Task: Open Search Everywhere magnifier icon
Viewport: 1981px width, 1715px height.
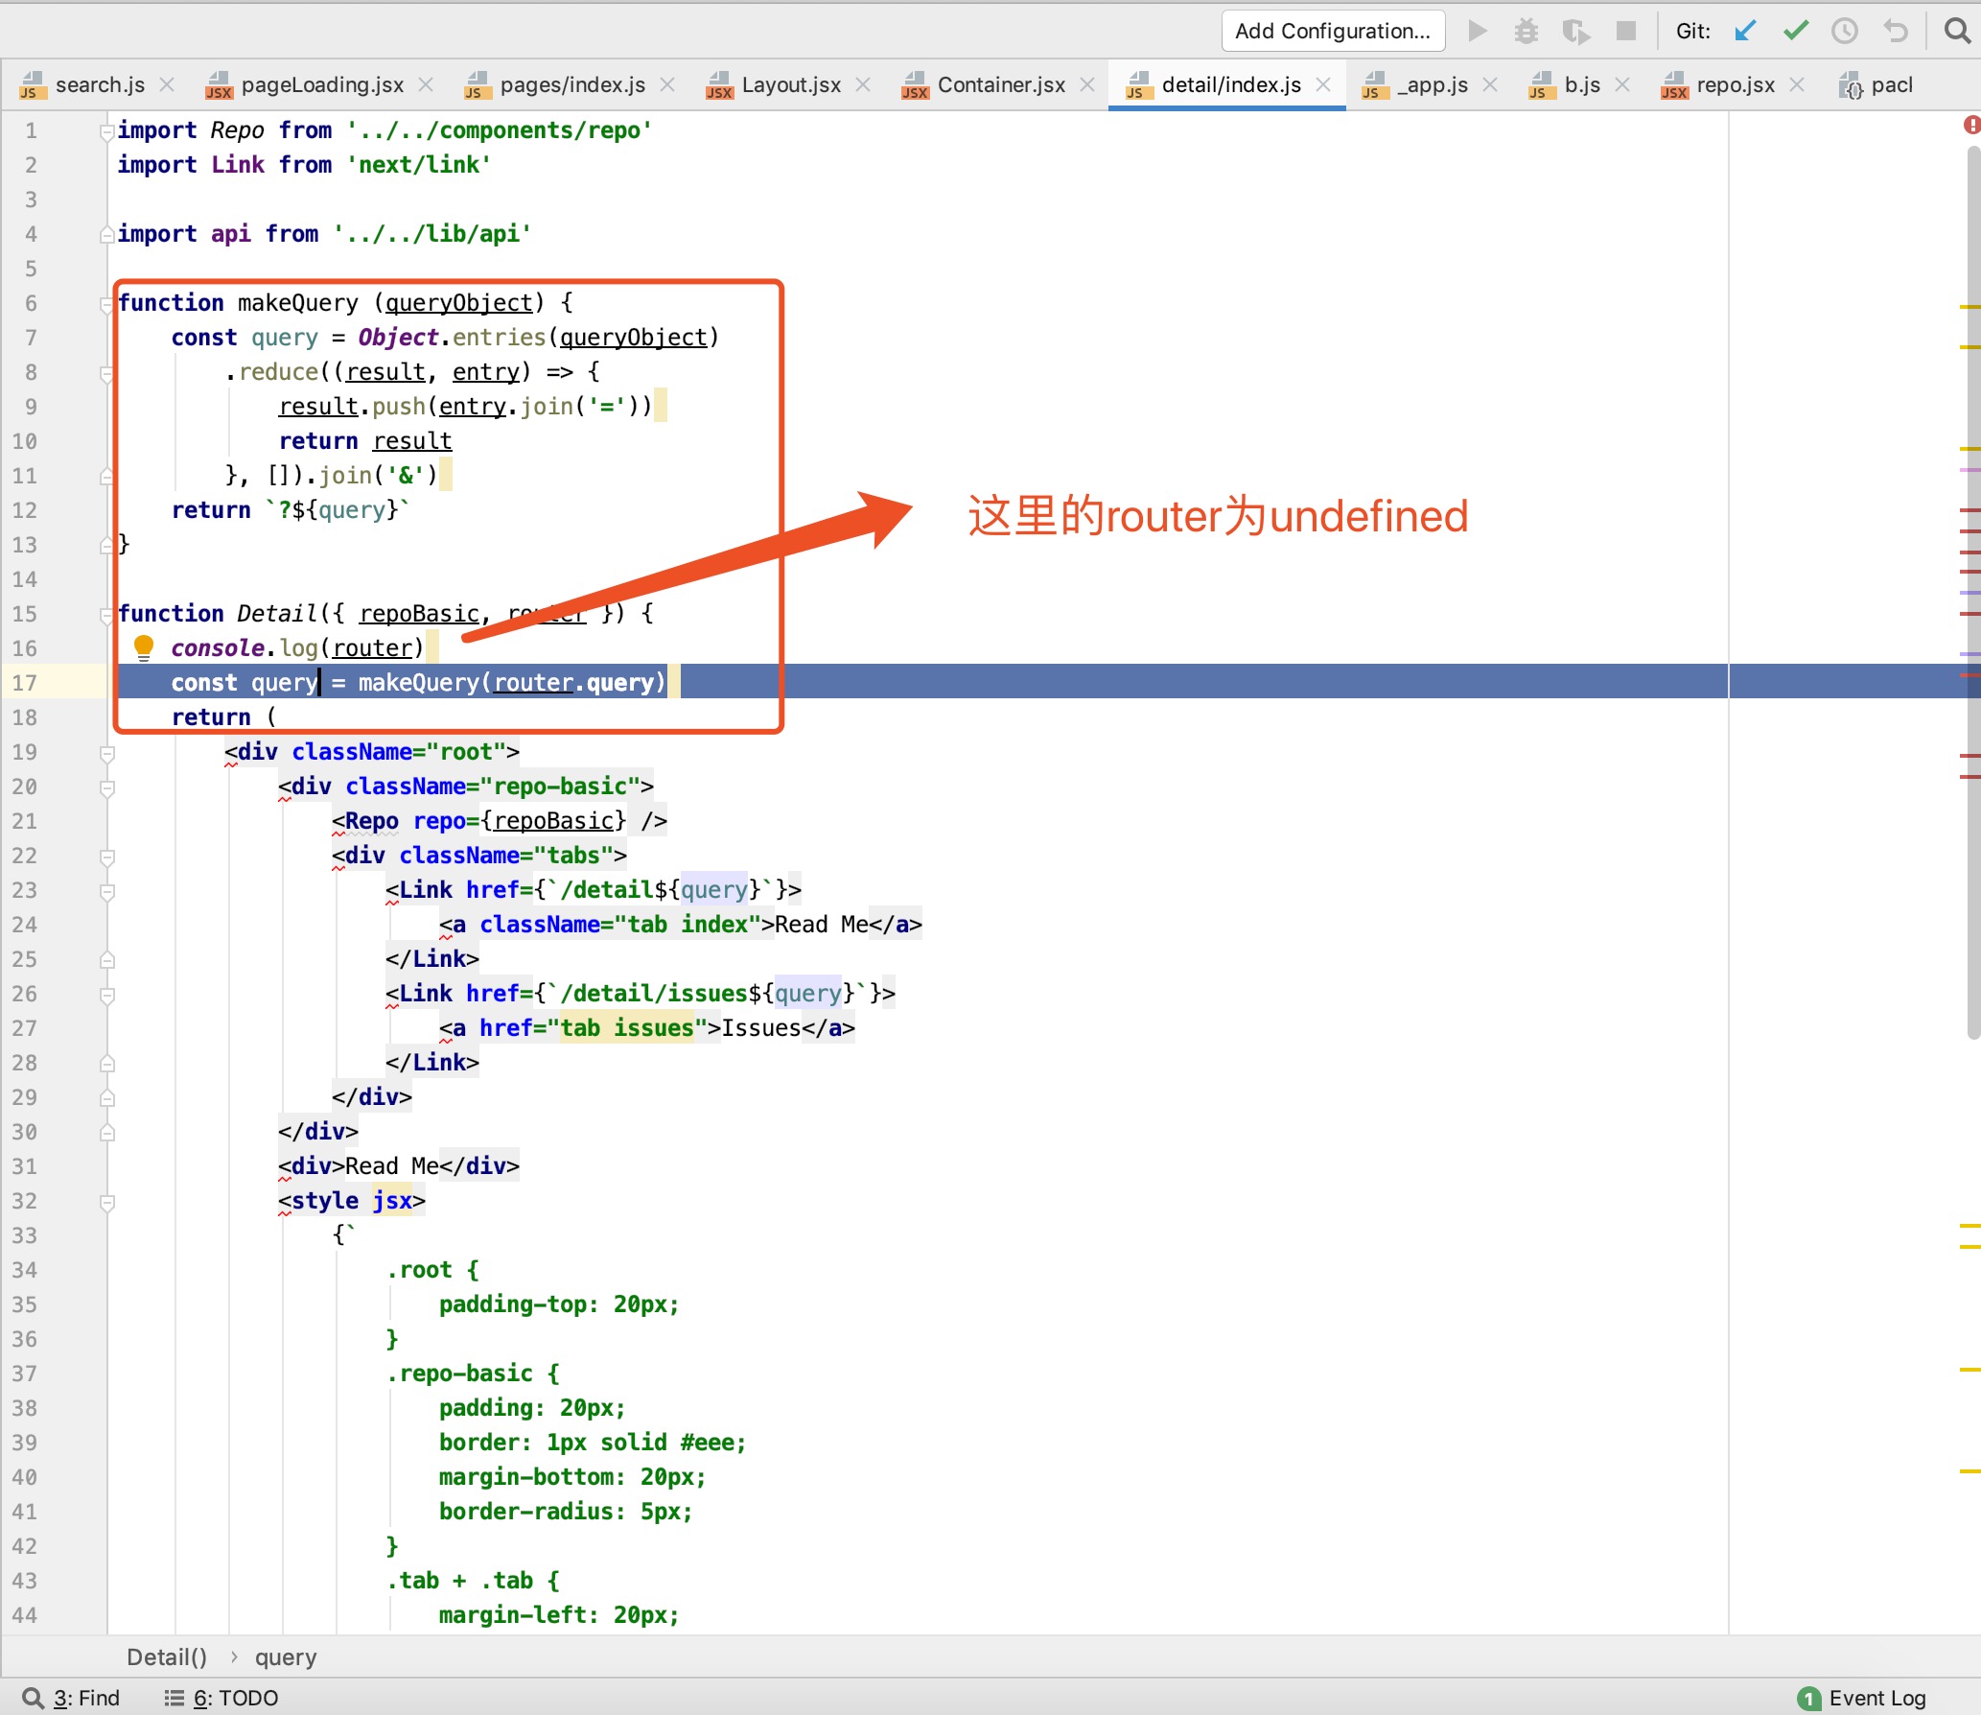Action: pyautogui.click(x=1957, y=32)
